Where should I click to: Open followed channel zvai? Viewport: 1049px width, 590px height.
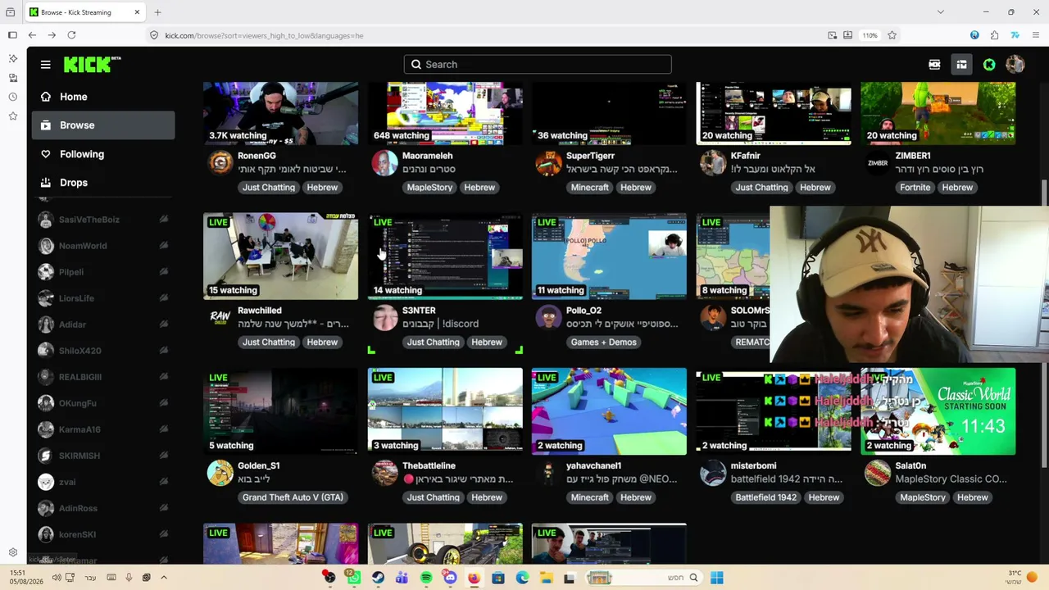point(103,482)
